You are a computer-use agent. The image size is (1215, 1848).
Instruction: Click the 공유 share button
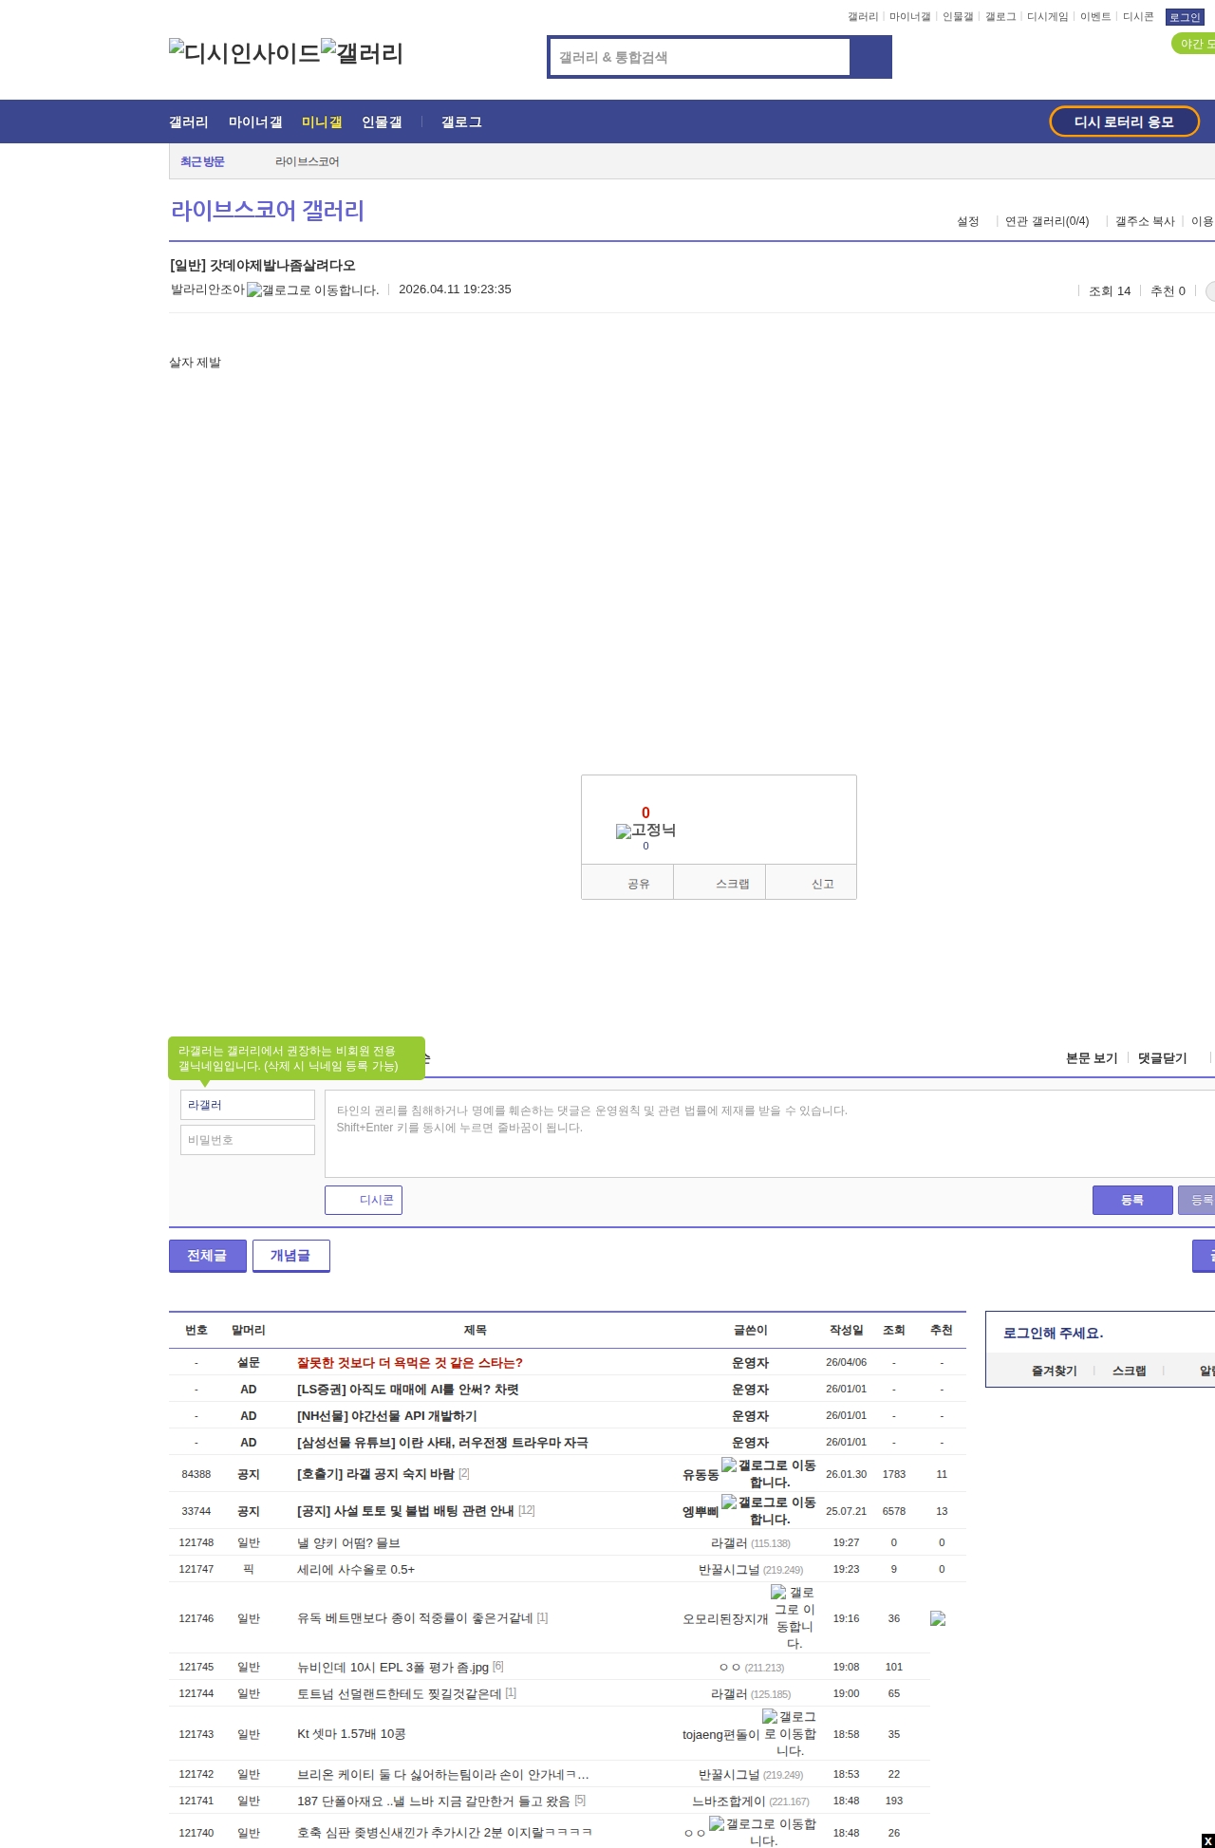pos(638,884)
